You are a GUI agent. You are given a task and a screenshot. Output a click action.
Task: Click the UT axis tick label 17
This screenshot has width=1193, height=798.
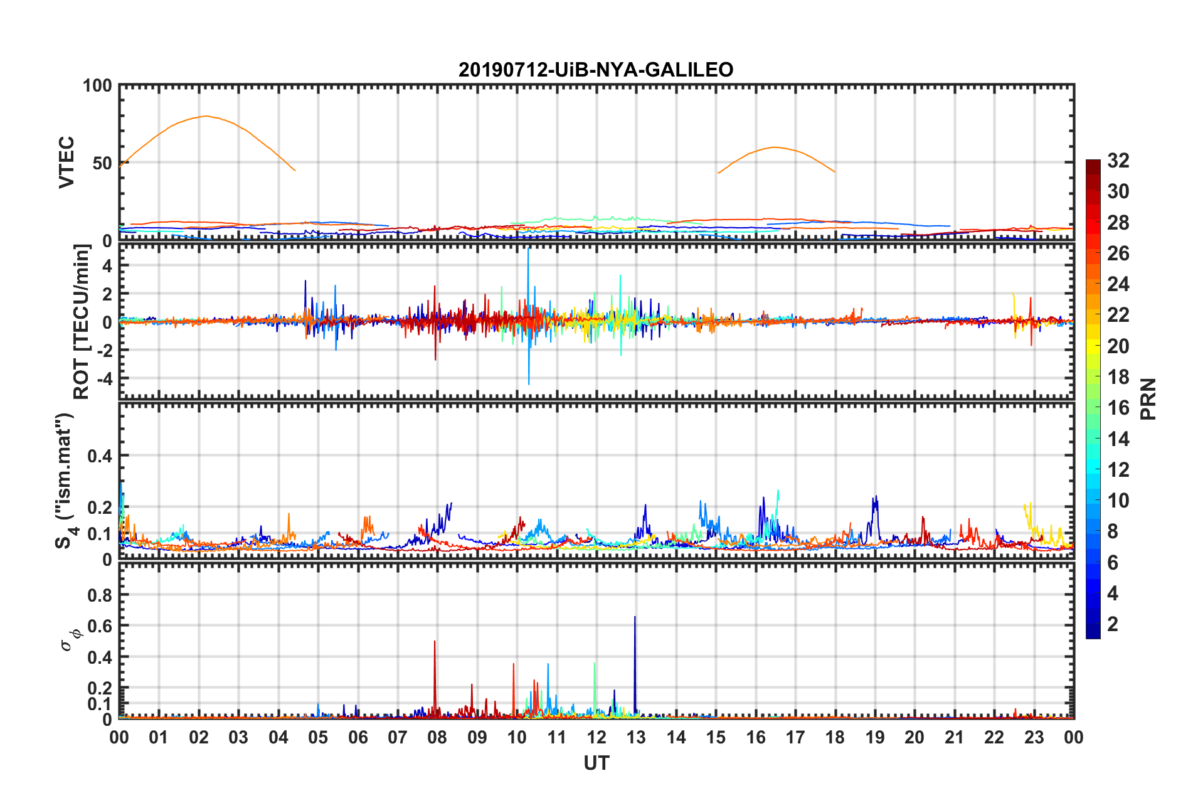(795, 737)
